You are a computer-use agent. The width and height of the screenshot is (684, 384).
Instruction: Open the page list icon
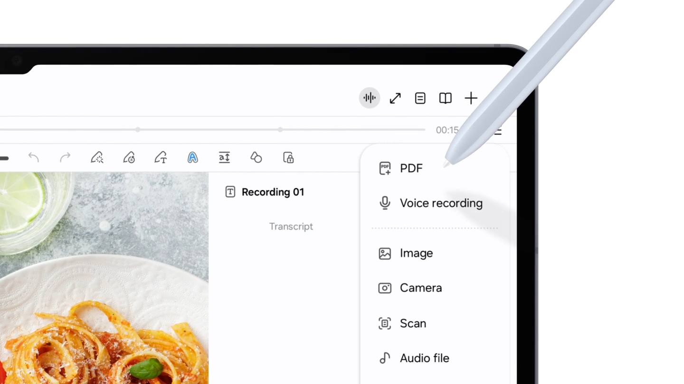pos(420,98)
